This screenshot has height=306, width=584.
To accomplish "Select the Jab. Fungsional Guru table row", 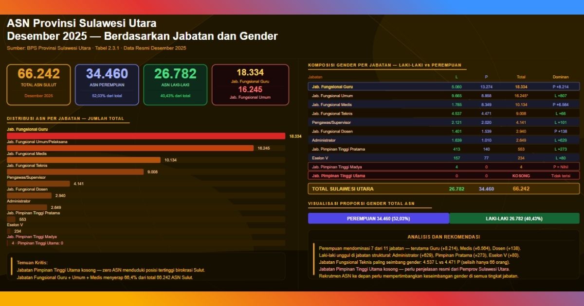I will pos(438,86).
